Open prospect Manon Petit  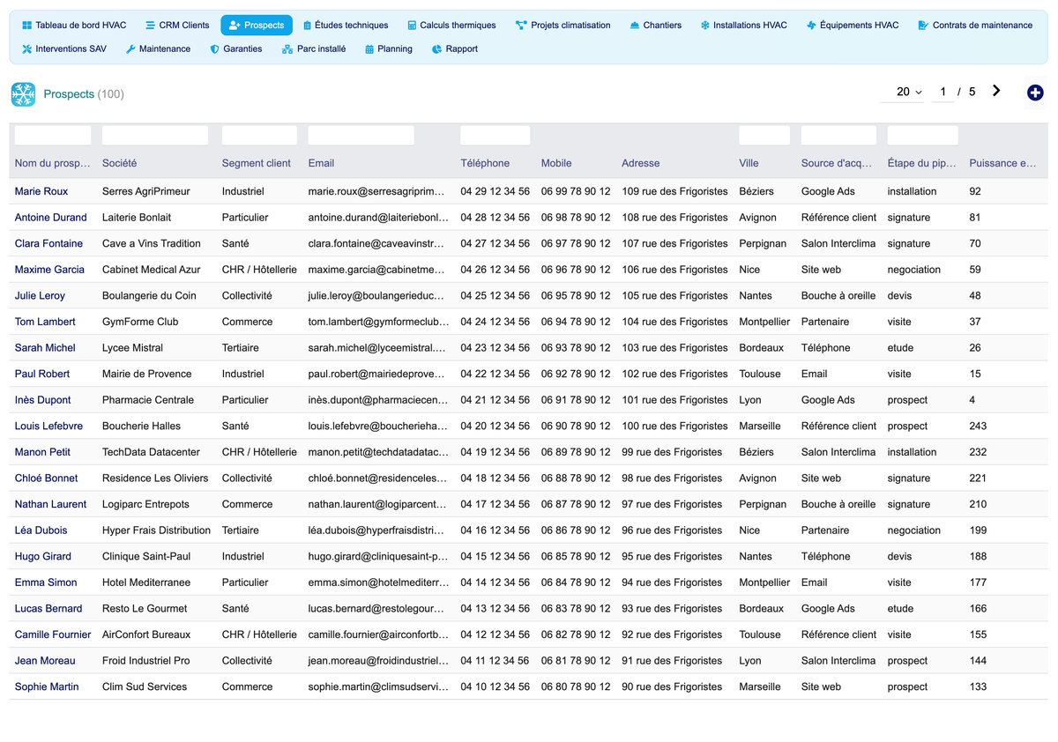[x=42, y=452]
